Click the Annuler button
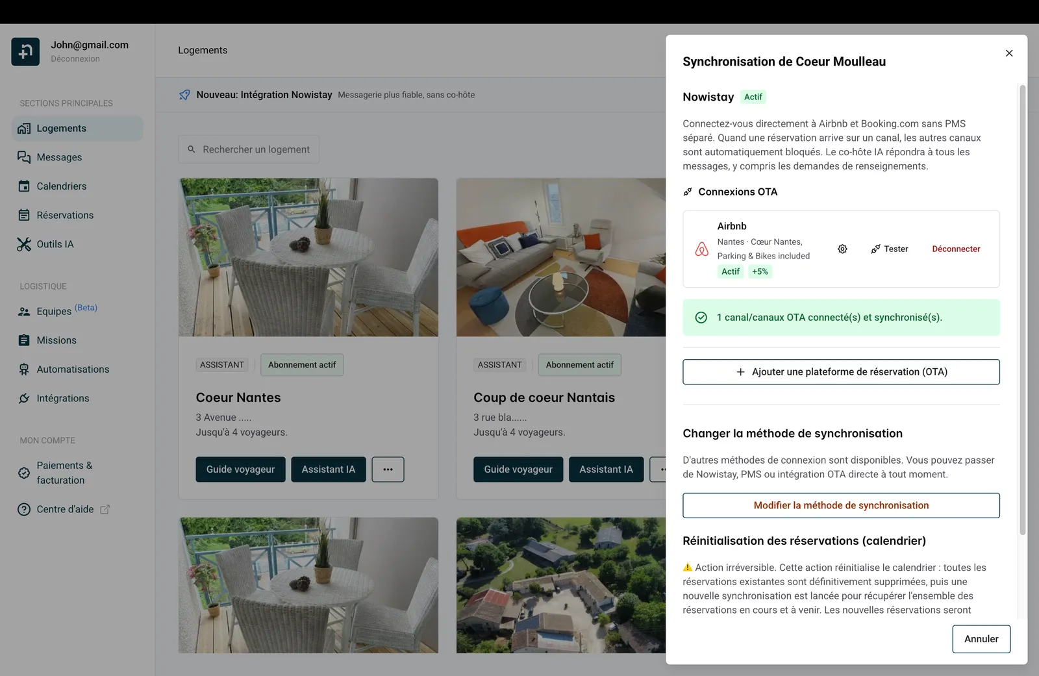The width and height of the screenshot is (1039, 676). [x=981, y=639]
